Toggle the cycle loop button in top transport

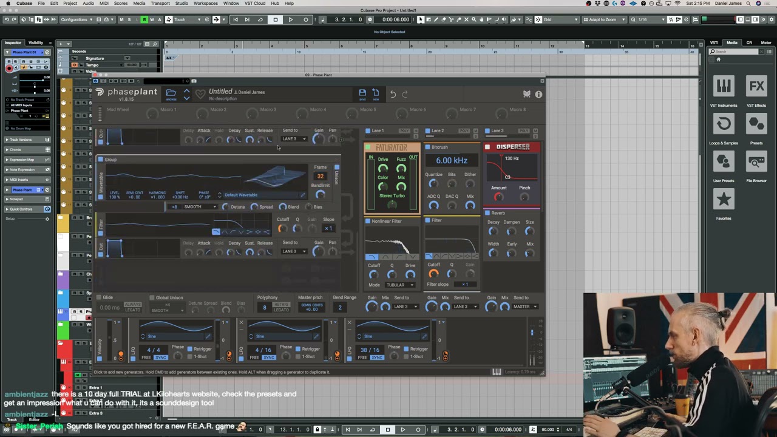[260, 19]
